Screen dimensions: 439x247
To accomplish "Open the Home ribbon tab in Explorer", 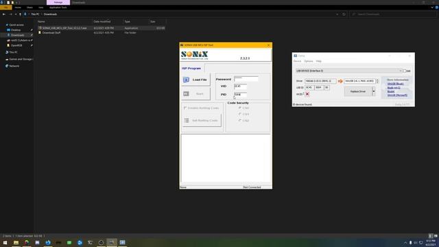I will pyautogui.click(x=18, y=8).
